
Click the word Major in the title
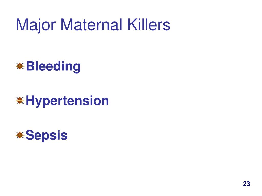pyautogui.click(x=36, y=25)
